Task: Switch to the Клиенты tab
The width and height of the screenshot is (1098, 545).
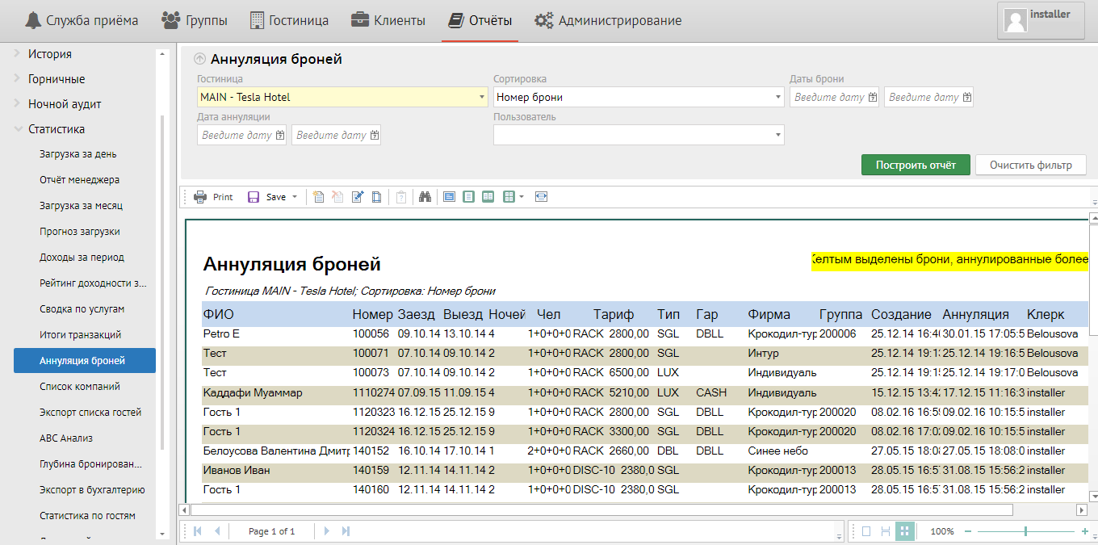Action: pos(388,20)
